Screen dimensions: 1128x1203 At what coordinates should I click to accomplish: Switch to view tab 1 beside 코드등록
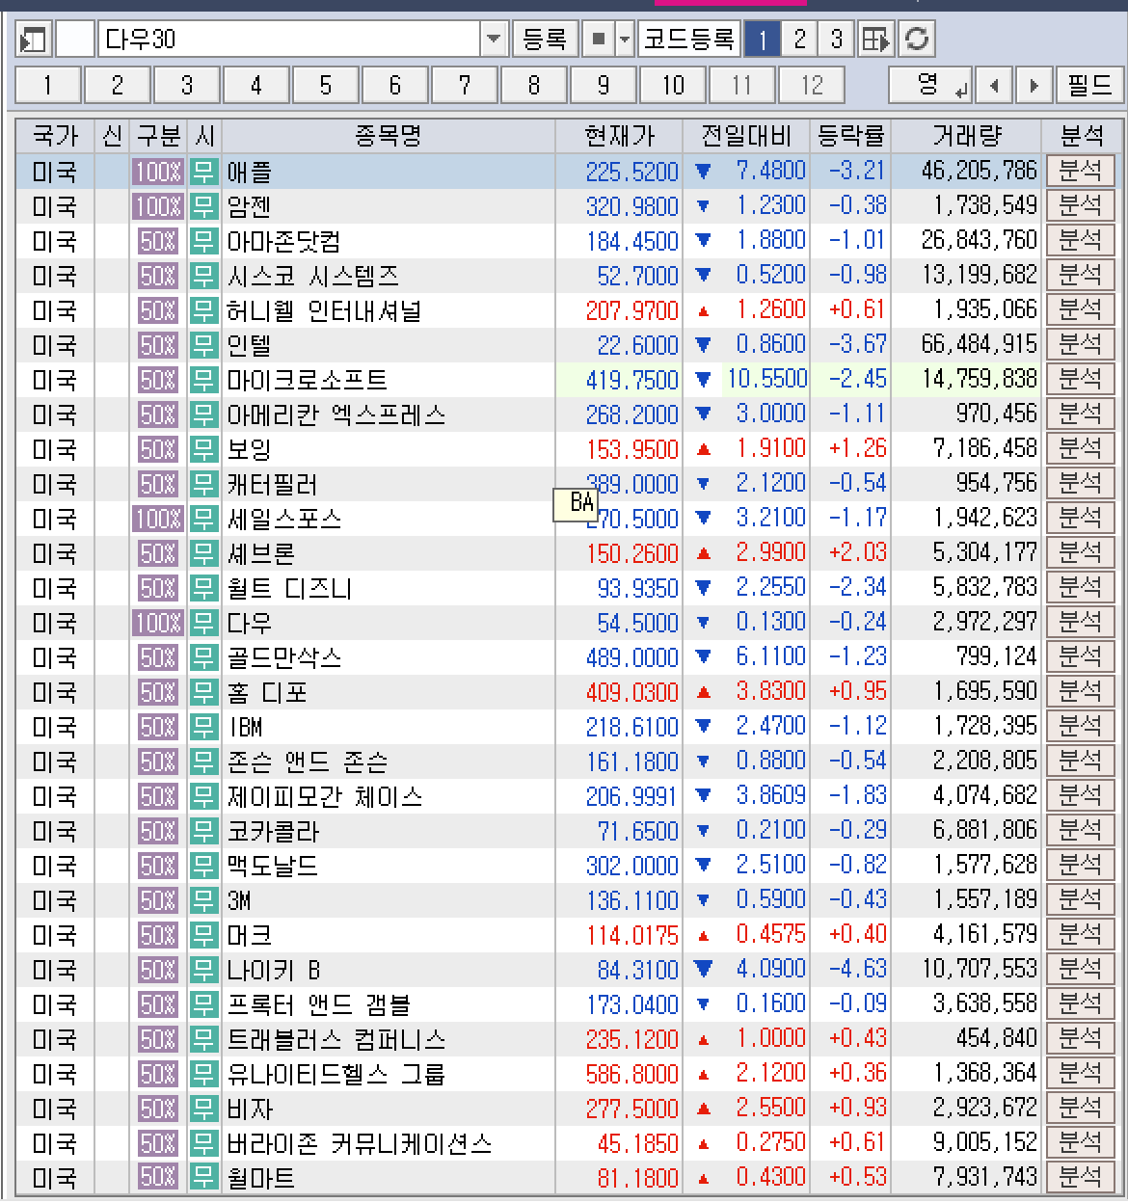(x=763, y=40)
